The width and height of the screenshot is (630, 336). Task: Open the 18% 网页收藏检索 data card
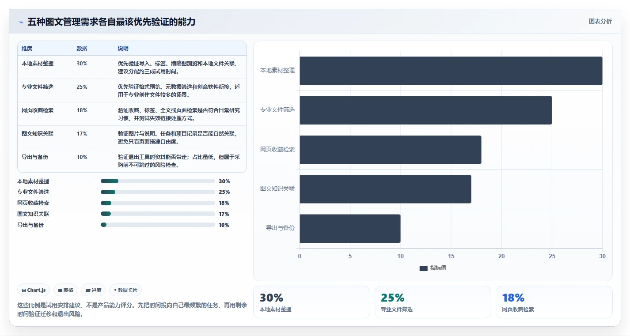pos(554,302)
